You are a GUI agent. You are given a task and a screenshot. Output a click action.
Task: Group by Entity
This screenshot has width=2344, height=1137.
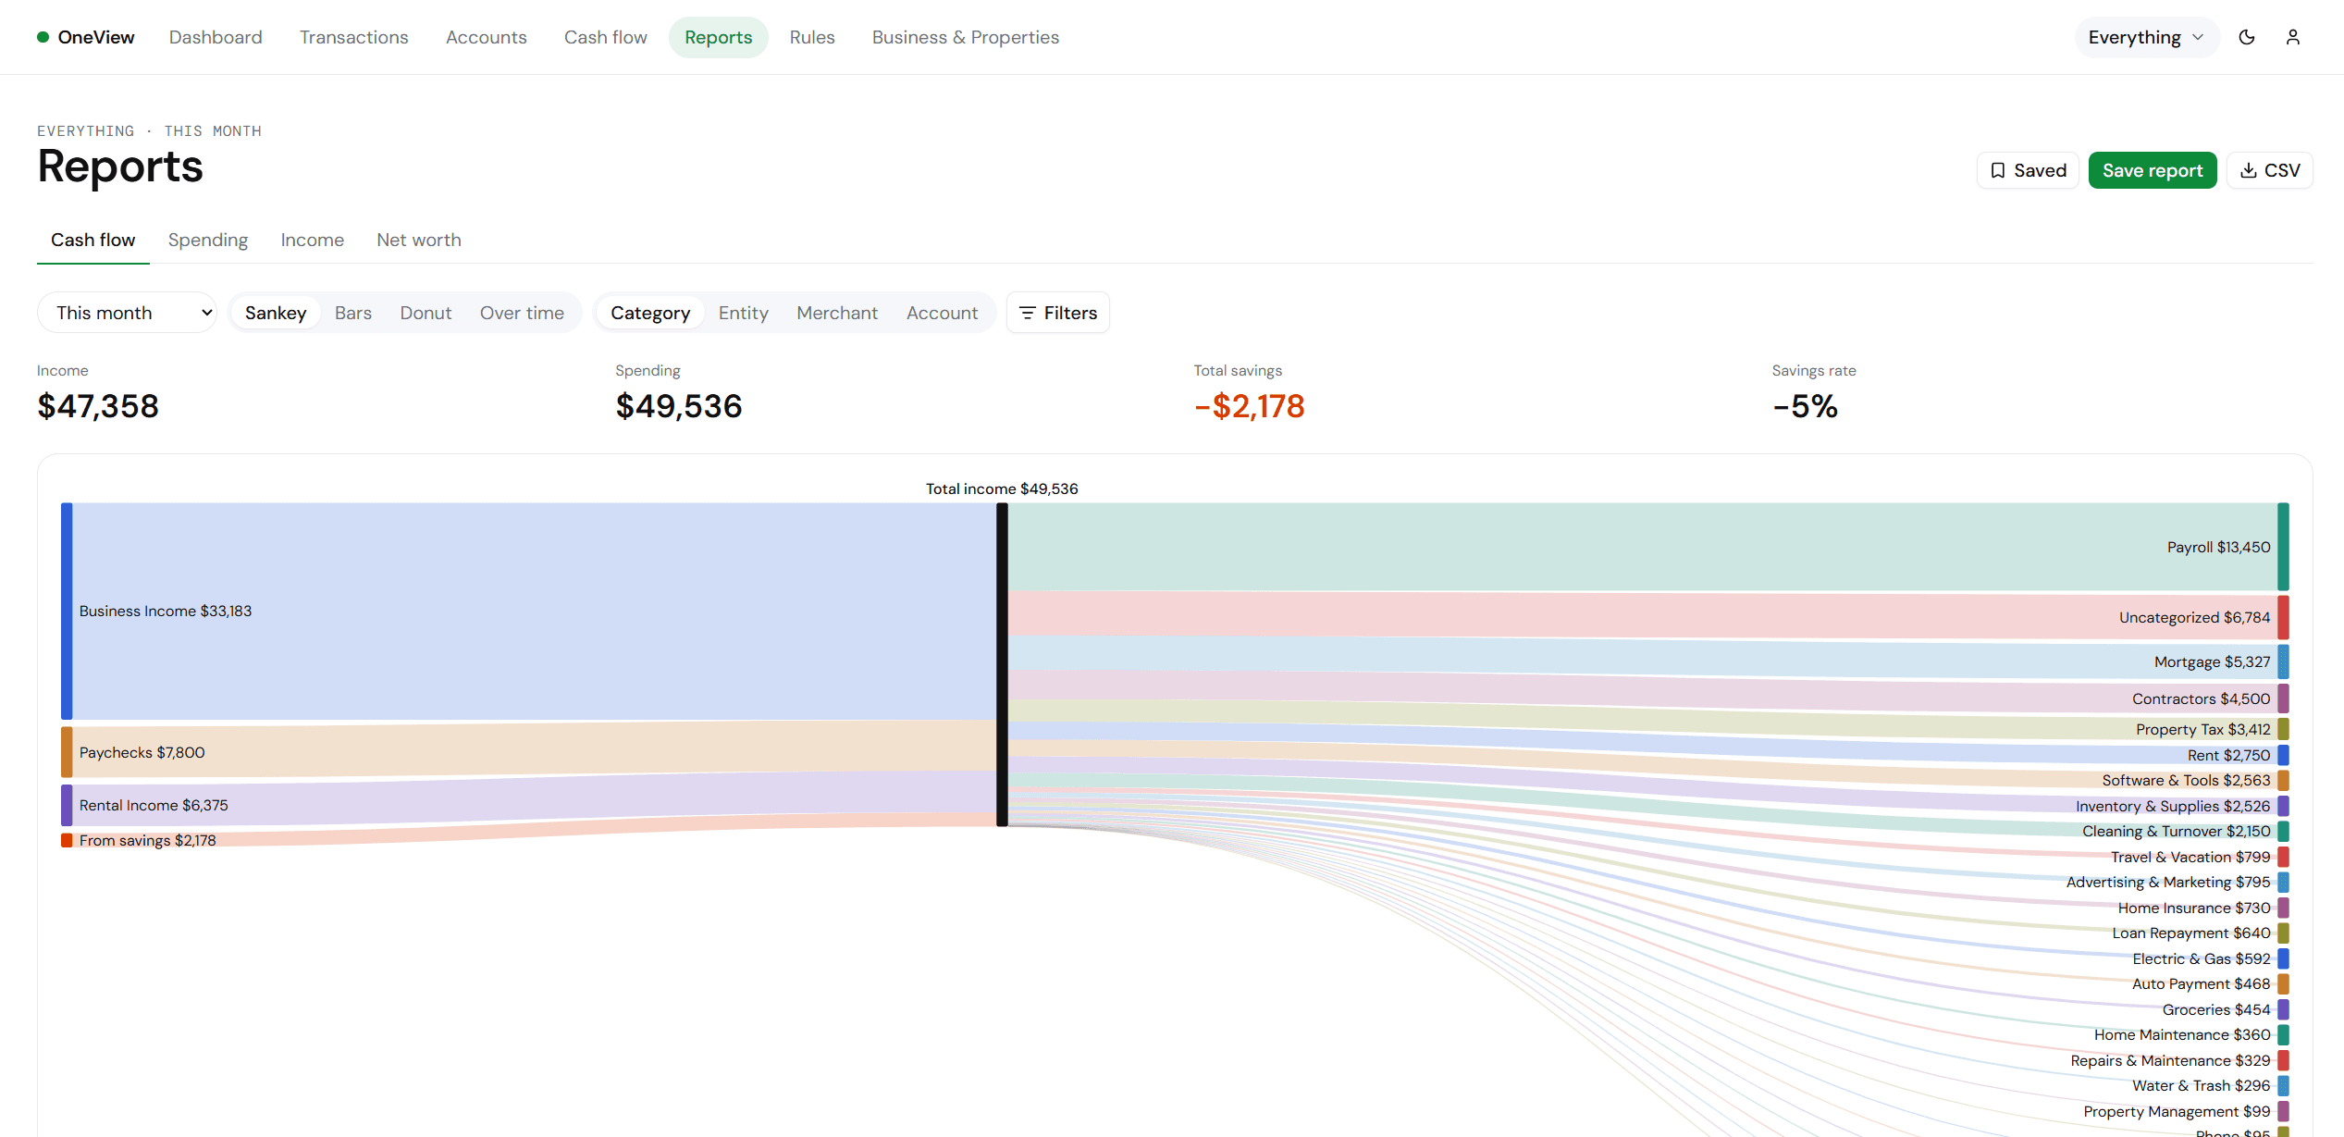[743, 313]
